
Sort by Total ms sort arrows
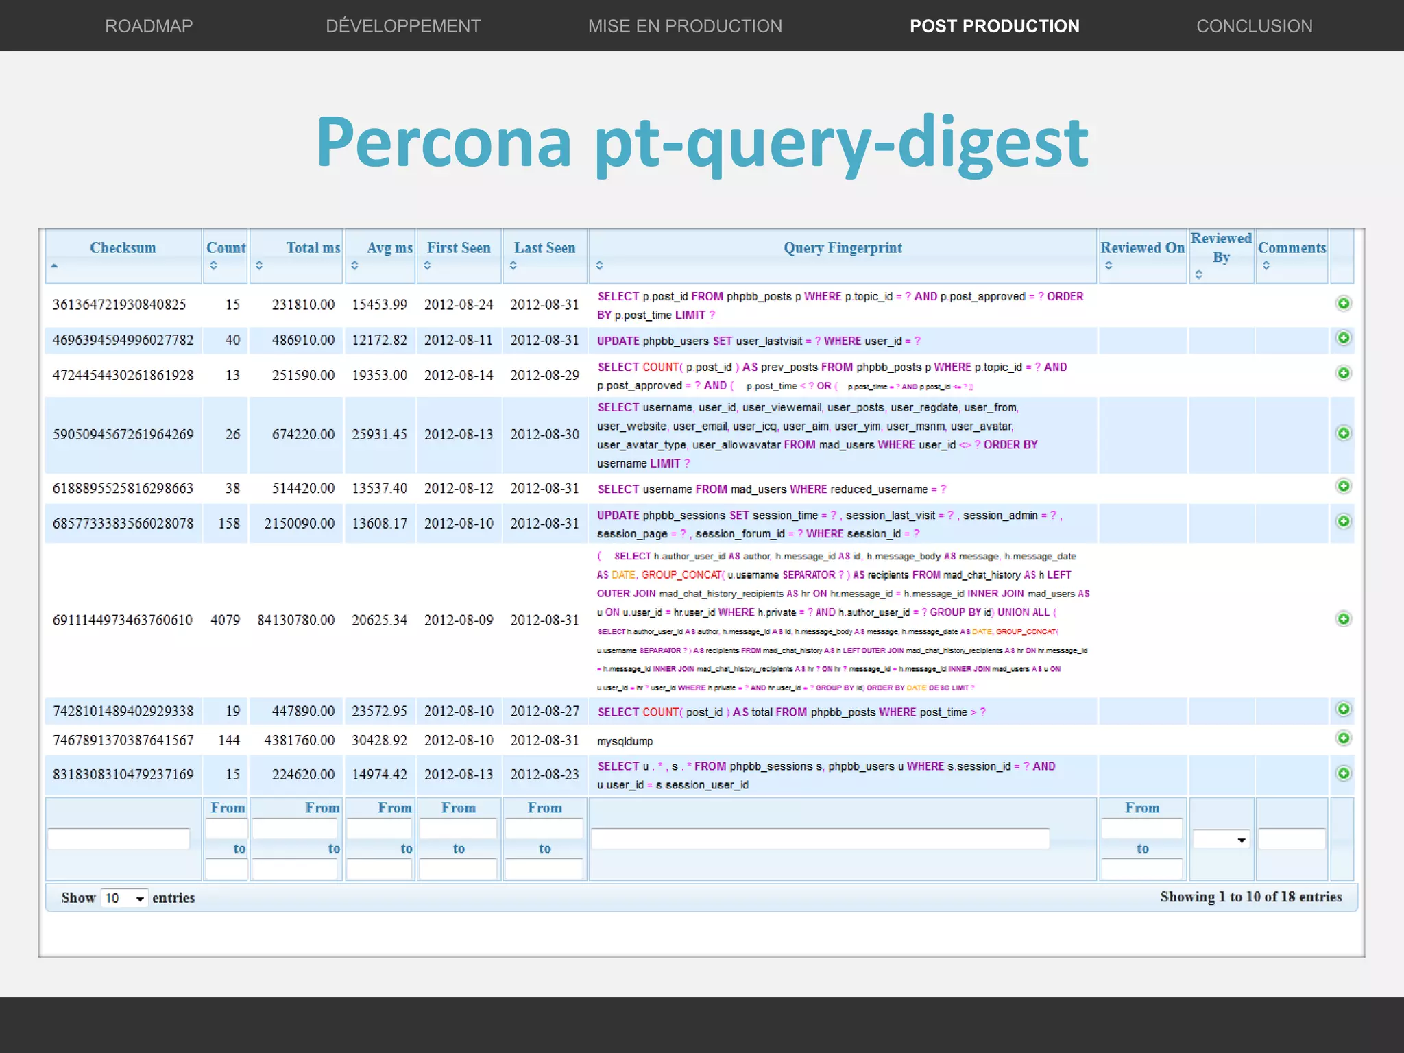(x=259, y=265)
